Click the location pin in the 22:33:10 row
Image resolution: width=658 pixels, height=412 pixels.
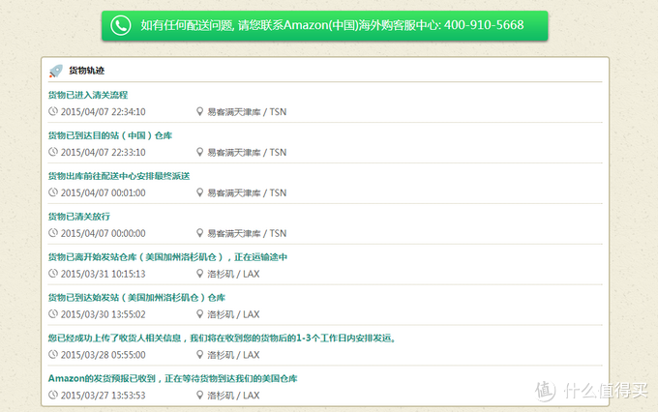click(199, 152)
